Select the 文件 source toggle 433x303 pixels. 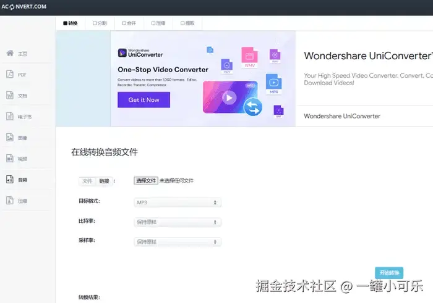(87, 181)
